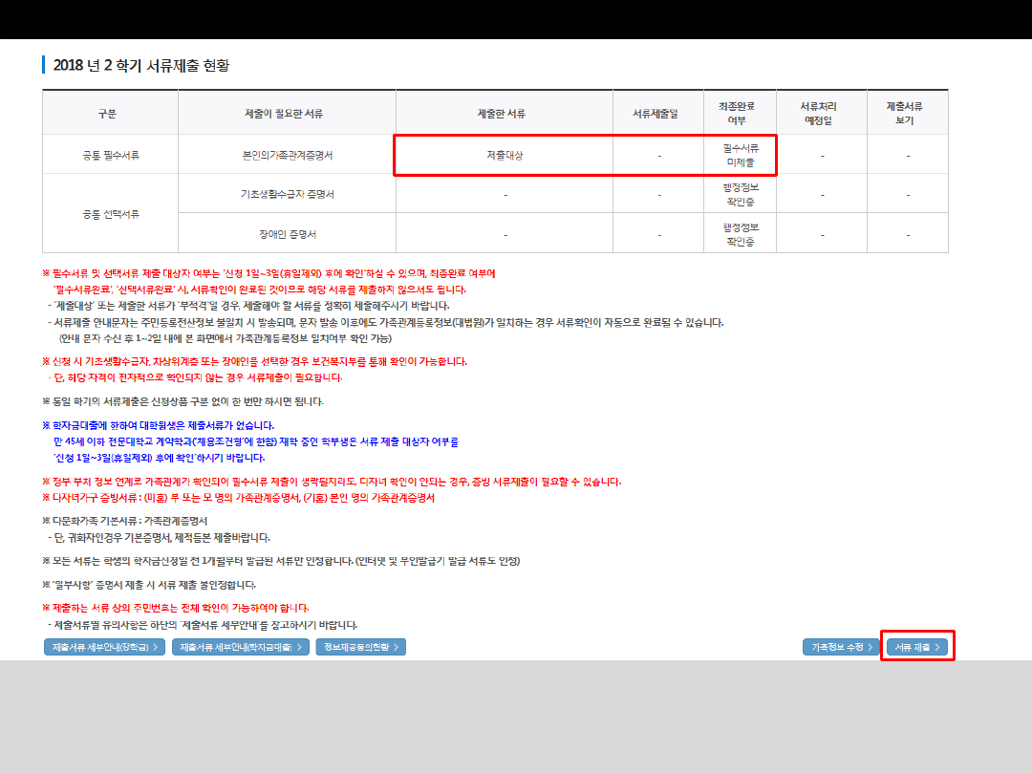This screenshot has height=774, width=1032.
Task: Click the 구분 column header
Action: tap(107, 114)
